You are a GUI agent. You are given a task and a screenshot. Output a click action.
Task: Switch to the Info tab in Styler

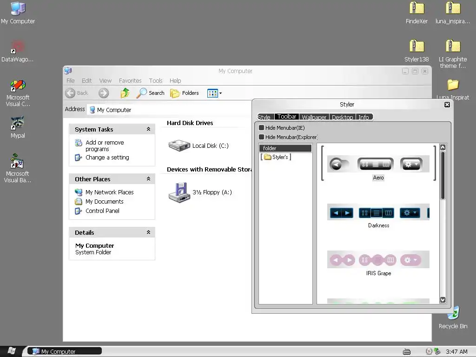(x=364, y=117)
